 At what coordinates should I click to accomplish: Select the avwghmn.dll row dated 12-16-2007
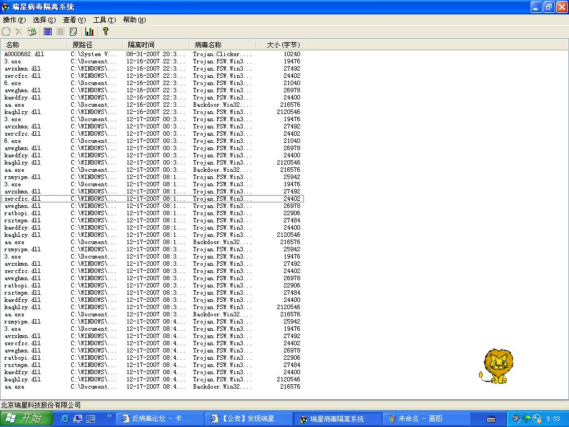[x=152, y=90]
